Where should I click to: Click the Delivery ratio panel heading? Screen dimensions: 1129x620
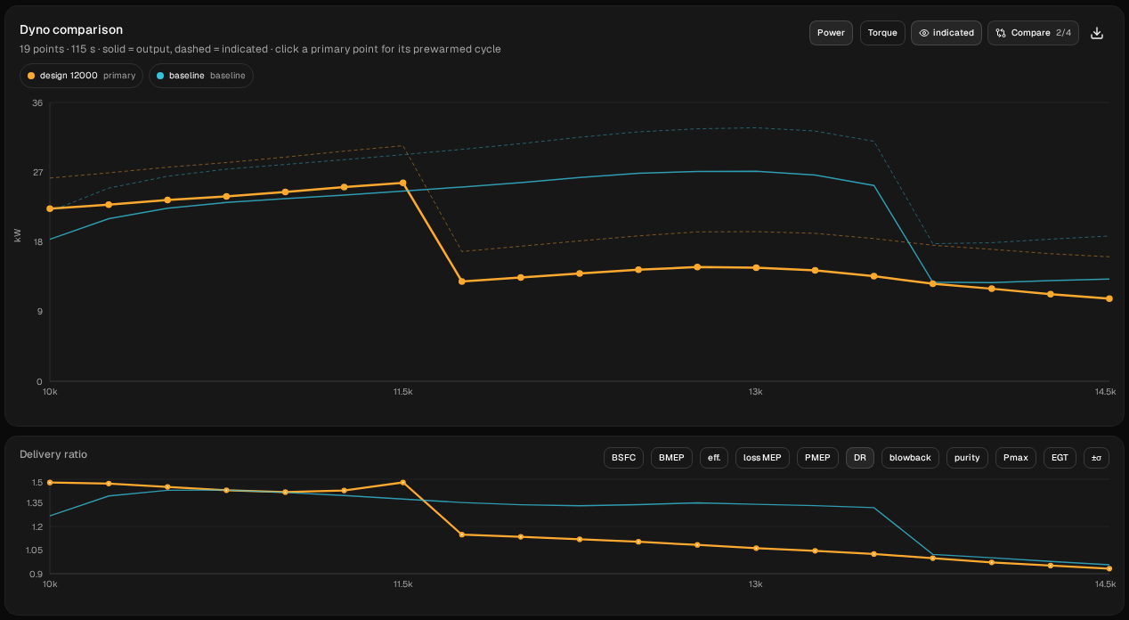point(53,454)
